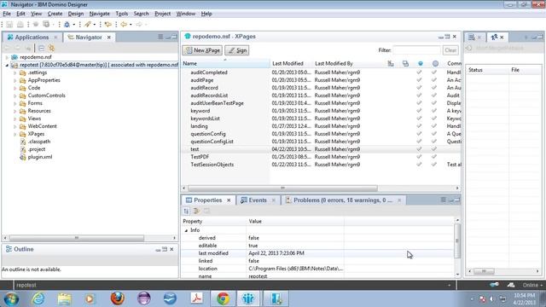Screen dimensions: 546x307
Task: Select the landing XPage row
Action: coord(321,126)
